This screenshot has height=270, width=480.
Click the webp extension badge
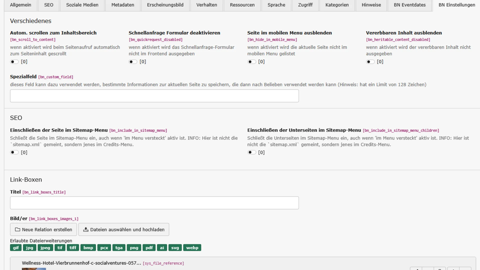click(192, 248)
